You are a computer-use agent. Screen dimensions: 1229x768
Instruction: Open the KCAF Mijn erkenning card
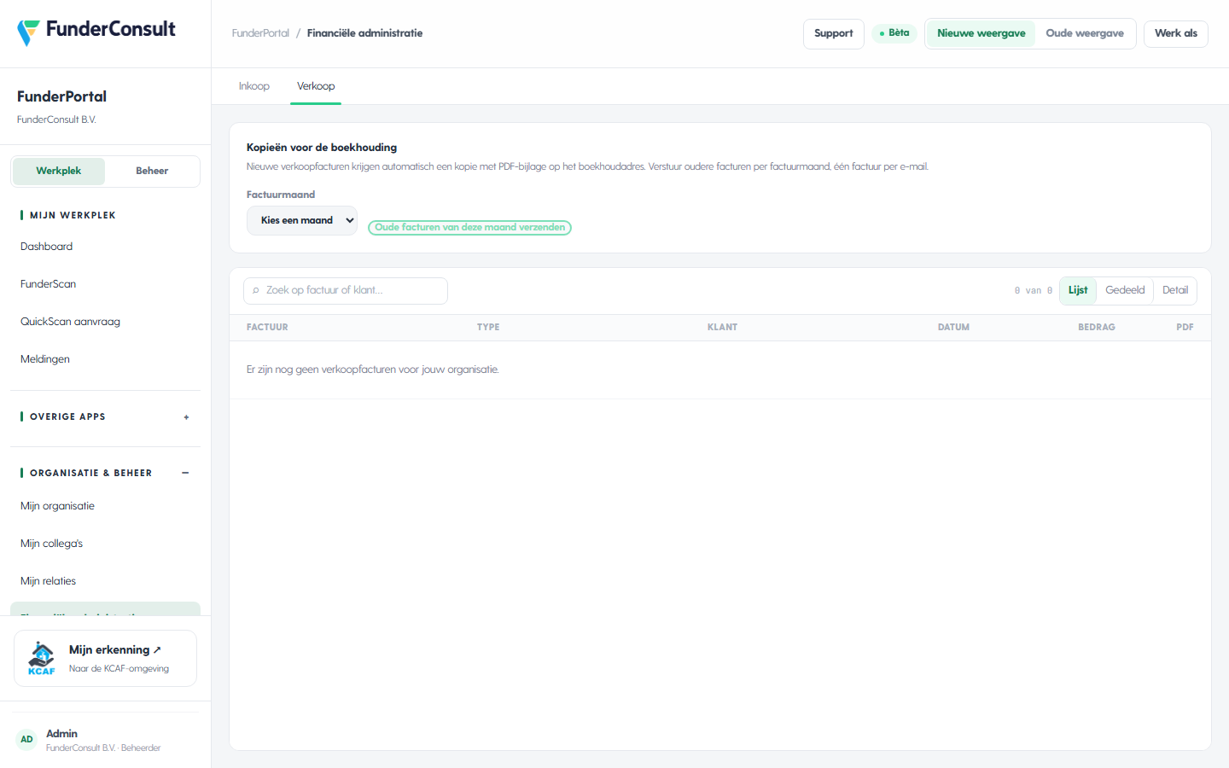coord(105,658)
